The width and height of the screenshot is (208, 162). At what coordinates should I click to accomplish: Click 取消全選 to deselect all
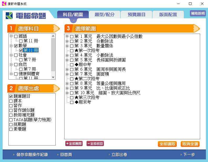coord(190,144)
